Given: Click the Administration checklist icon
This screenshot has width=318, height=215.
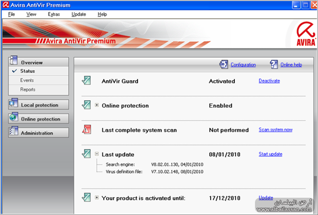Looking at the screenshot, I should click(x=13, y=131).
